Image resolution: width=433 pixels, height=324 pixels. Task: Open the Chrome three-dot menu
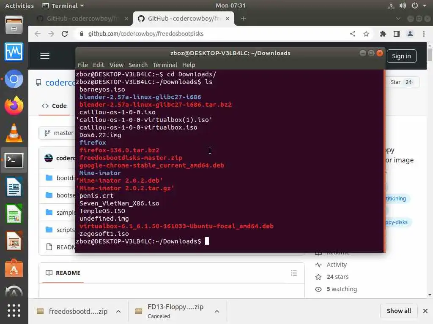[424, 34]
